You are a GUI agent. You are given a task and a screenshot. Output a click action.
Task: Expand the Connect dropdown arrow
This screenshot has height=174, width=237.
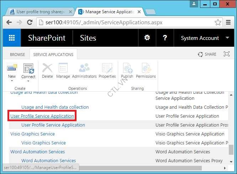coord(28,81)
